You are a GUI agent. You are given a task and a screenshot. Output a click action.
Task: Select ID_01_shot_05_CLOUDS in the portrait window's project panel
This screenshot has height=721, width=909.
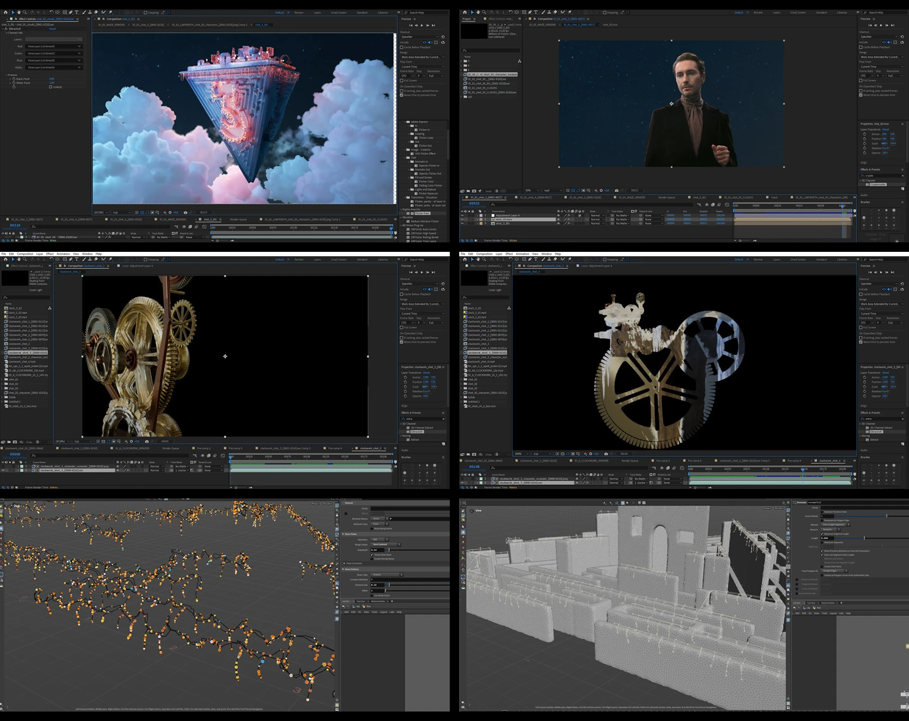tap(482, 88)
